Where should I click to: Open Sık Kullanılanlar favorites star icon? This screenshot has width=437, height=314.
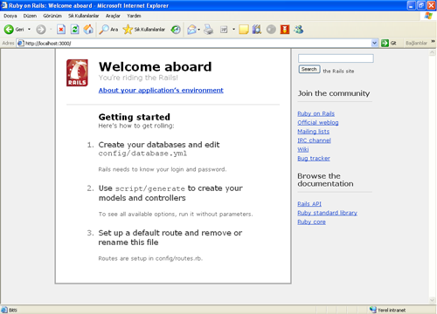pyautogui.click(x=128, y=30)
